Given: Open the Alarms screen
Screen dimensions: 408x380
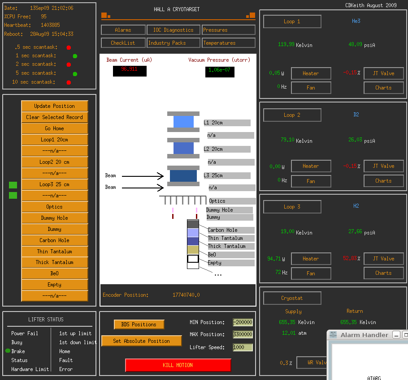Looking at the screenshot, I should coord(123,30).
